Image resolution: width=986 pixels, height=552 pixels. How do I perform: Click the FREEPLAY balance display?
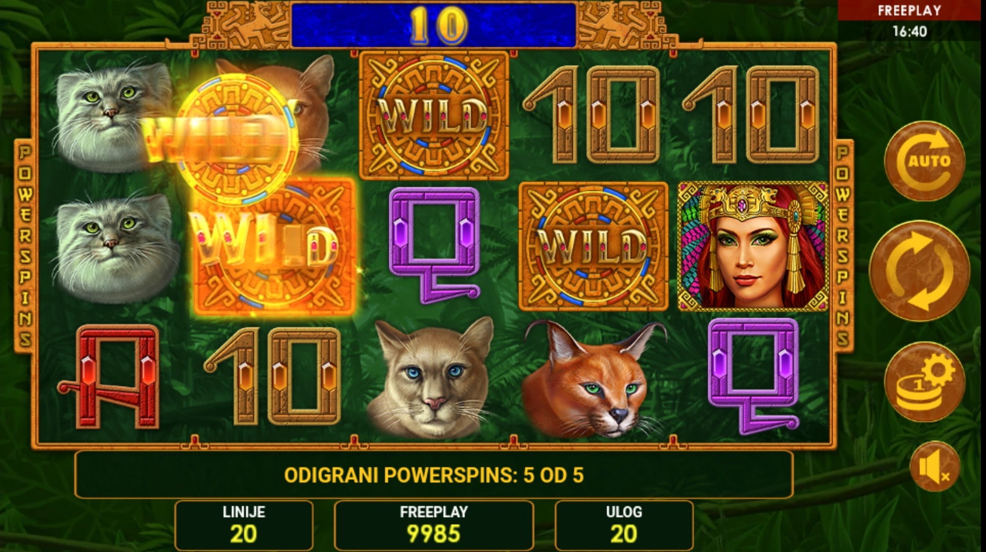coord(433,525)
